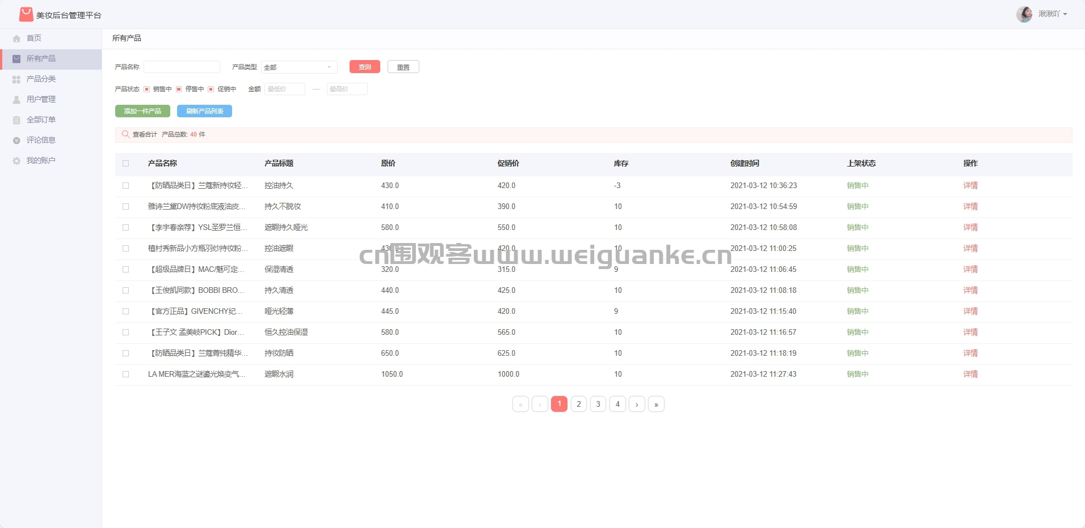Click the comment info icon
The image size is (1085, 528).
[16, 140]
